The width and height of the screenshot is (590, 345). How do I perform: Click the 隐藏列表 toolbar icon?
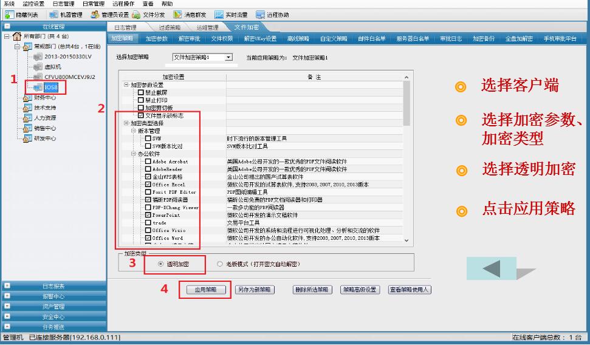[x=9, y=15]
